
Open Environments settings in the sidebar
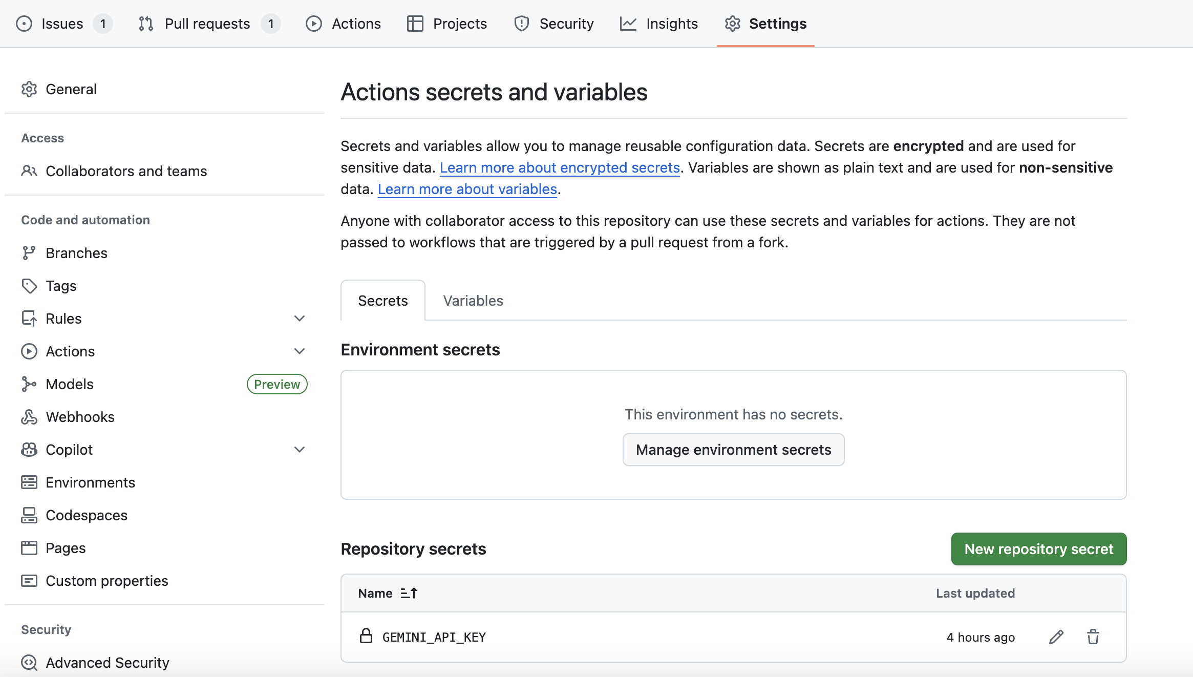point(90,482)
